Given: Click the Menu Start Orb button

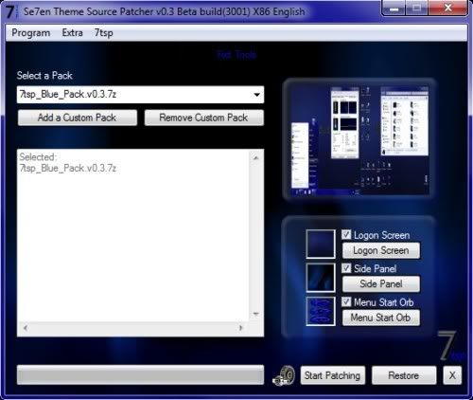Looking at the screenshot, I should click(381, 318).
